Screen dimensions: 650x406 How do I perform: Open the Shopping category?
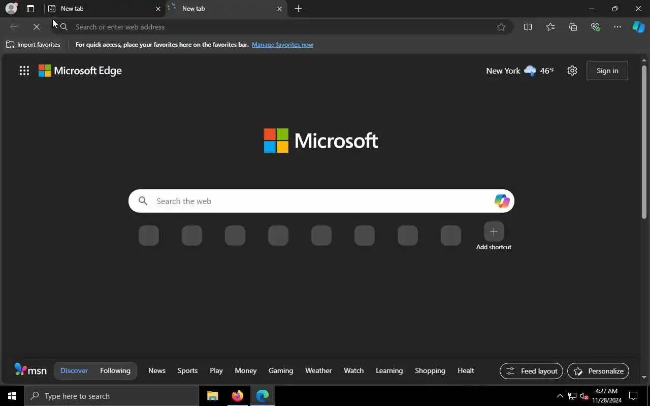430,370
